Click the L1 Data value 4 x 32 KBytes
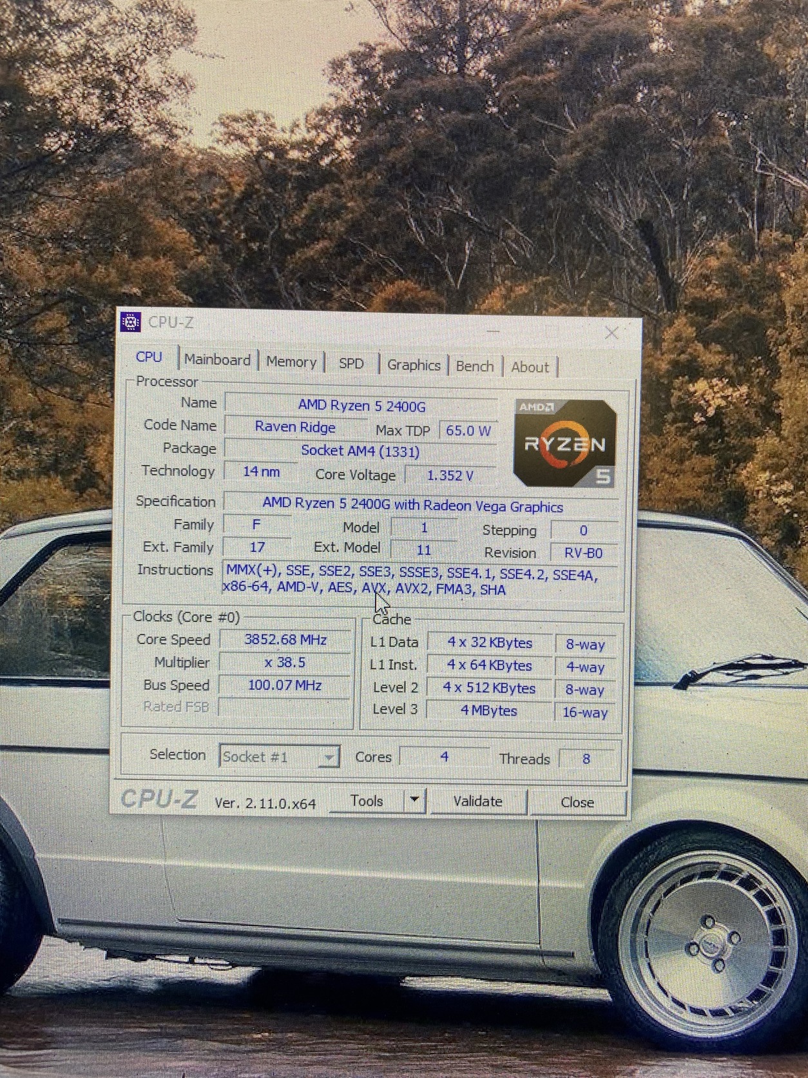 click(490, 643)
